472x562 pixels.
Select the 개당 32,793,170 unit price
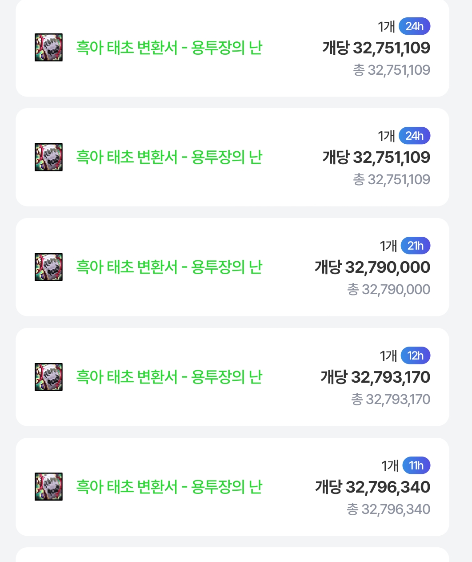(376, 377)
